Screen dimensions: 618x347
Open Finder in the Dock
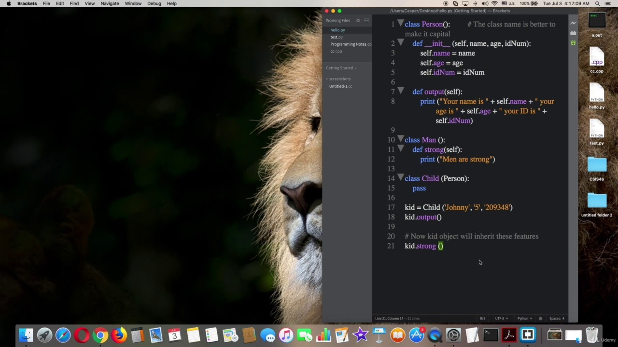tap(26, 335)
